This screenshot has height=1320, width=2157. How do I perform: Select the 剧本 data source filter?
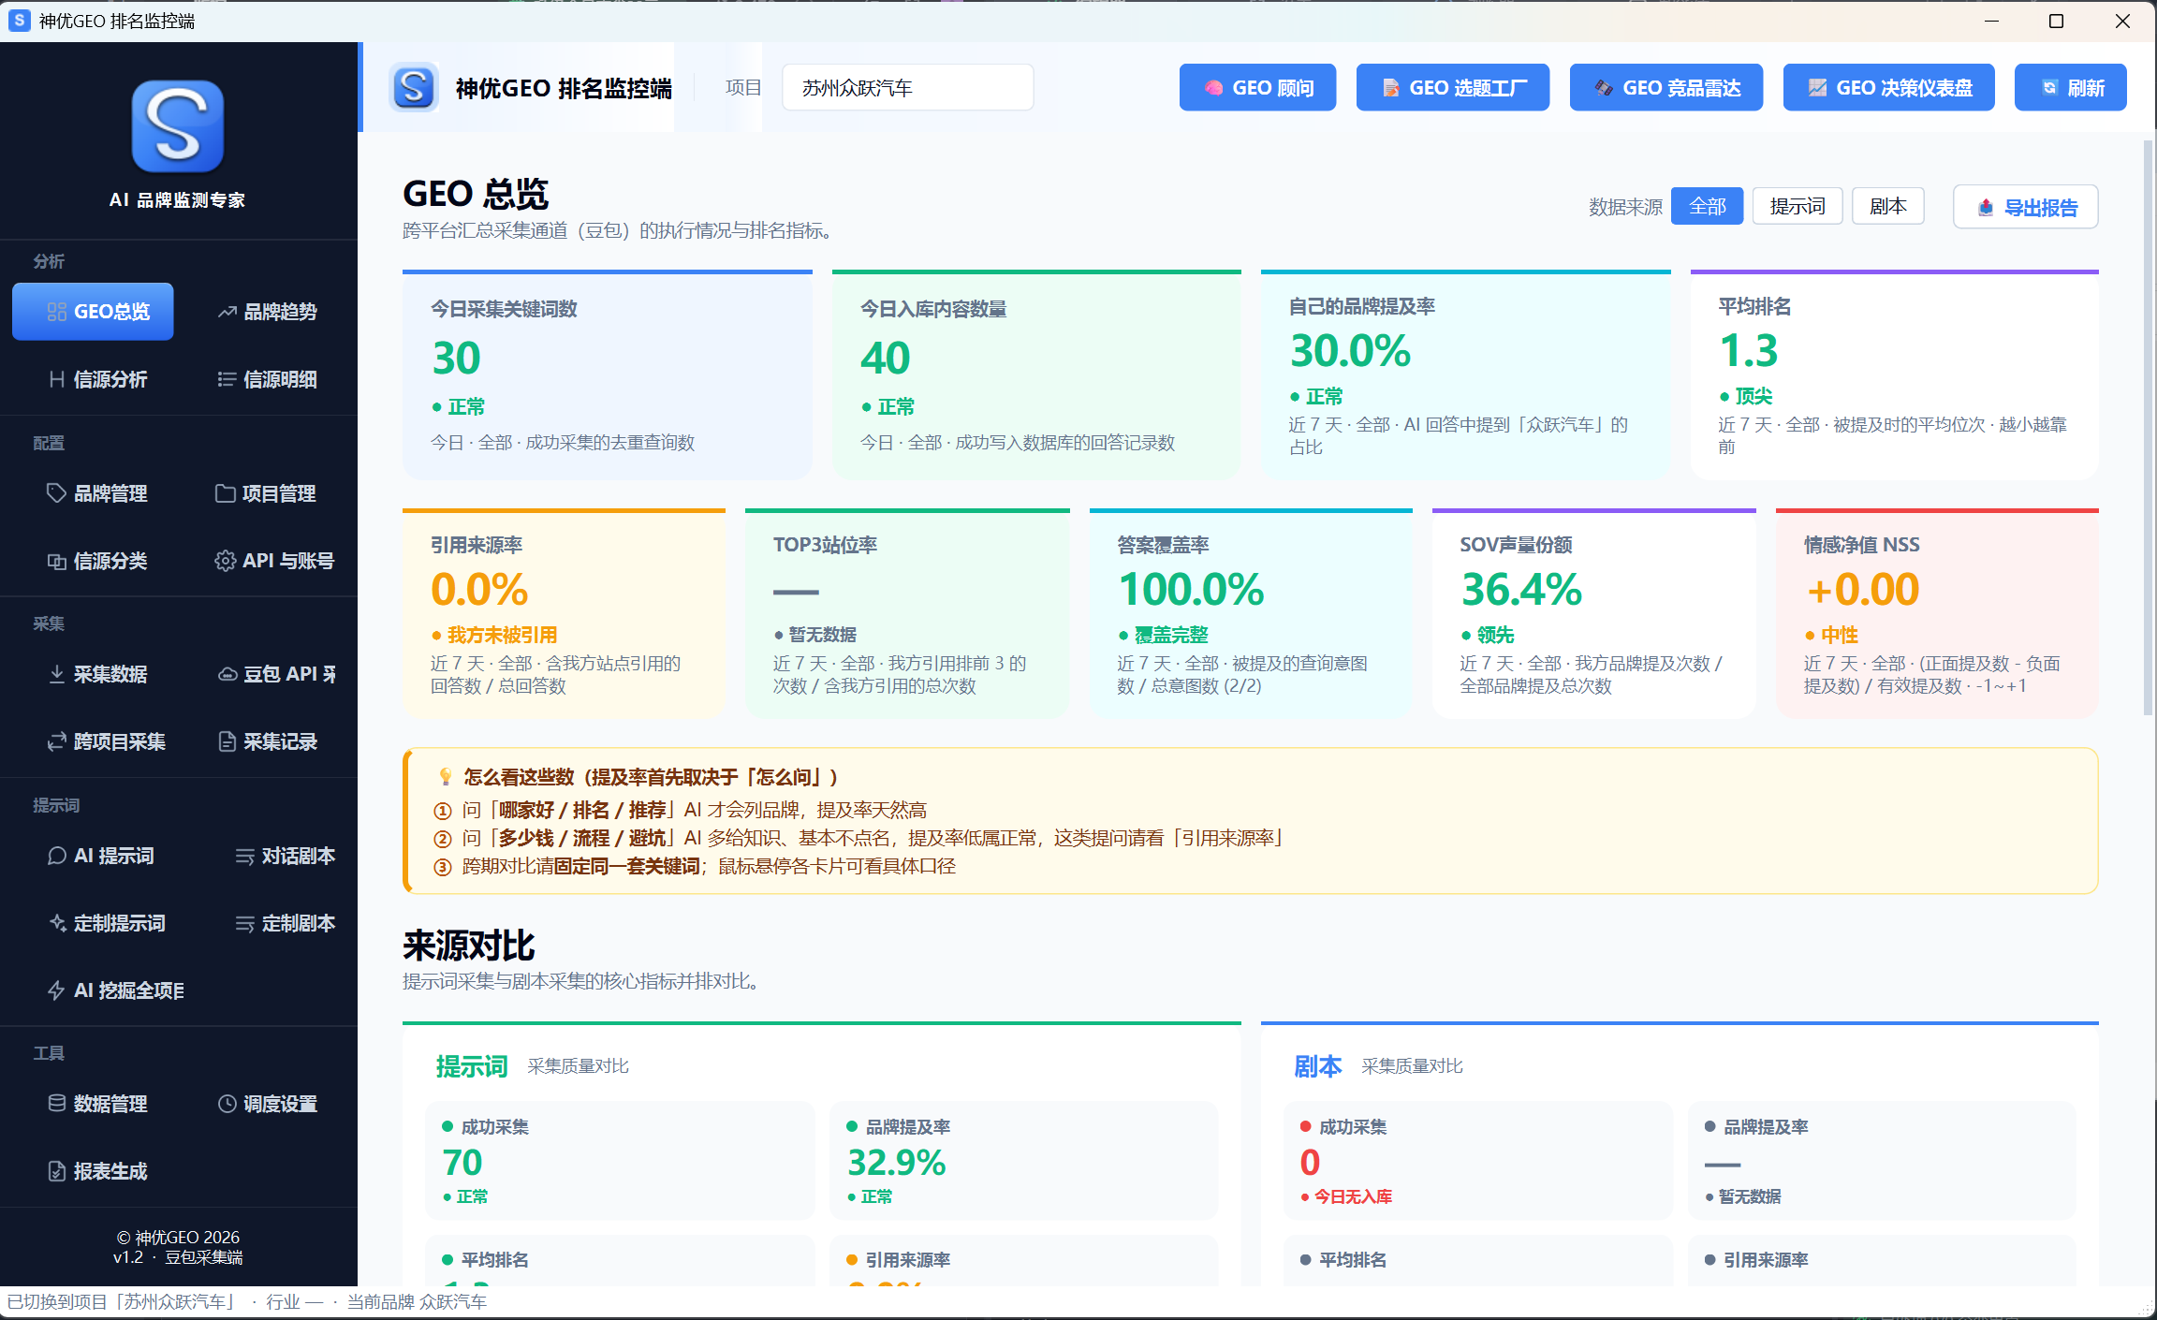tap(1887, 206)
